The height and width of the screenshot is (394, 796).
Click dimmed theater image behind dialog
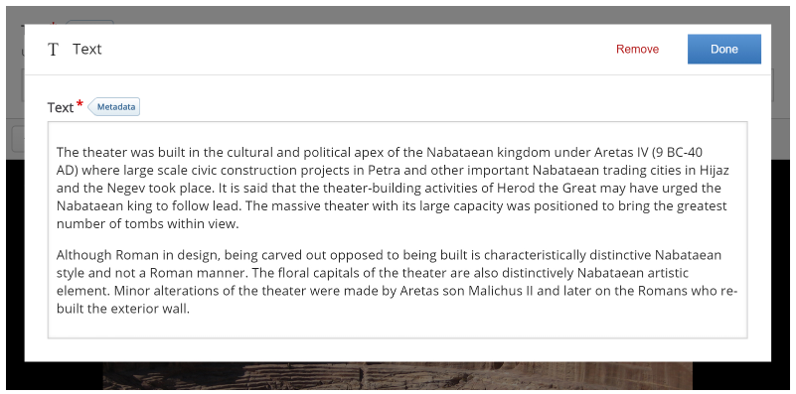[398, 376]
